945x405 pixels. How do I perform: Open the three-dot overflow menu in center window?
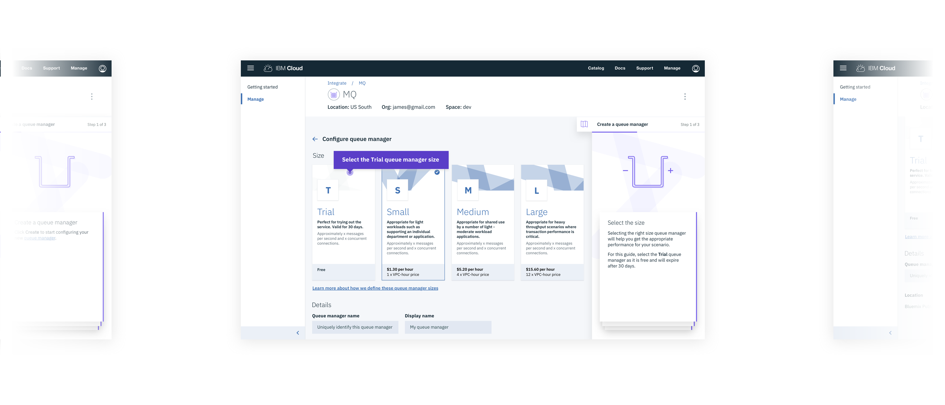[684, 96]
